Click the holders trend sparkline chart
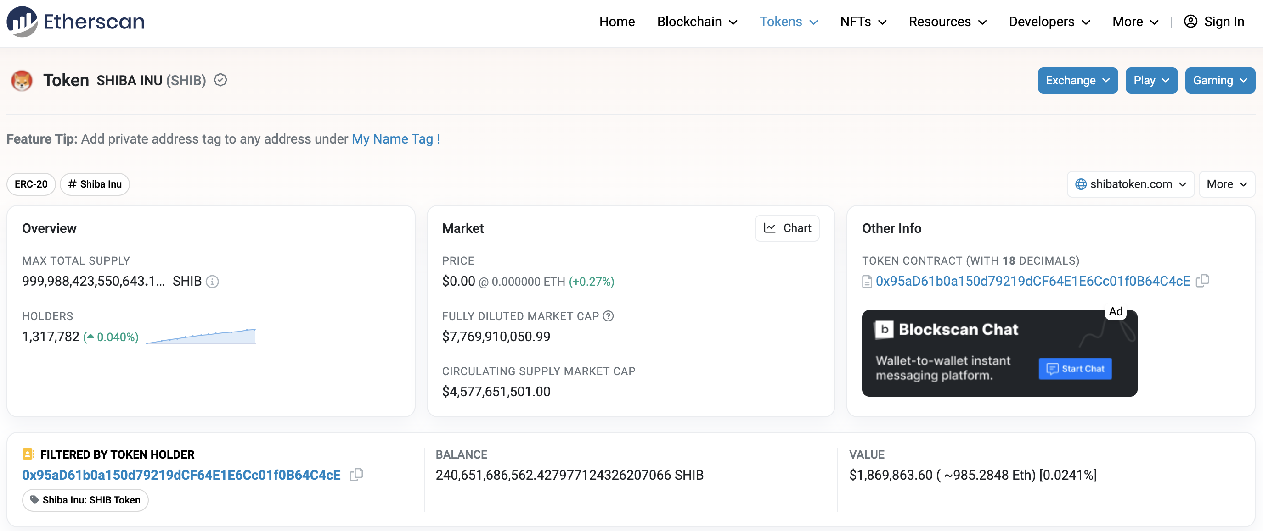The height and width of the screenshot is (531, 1263). [201, 336]
